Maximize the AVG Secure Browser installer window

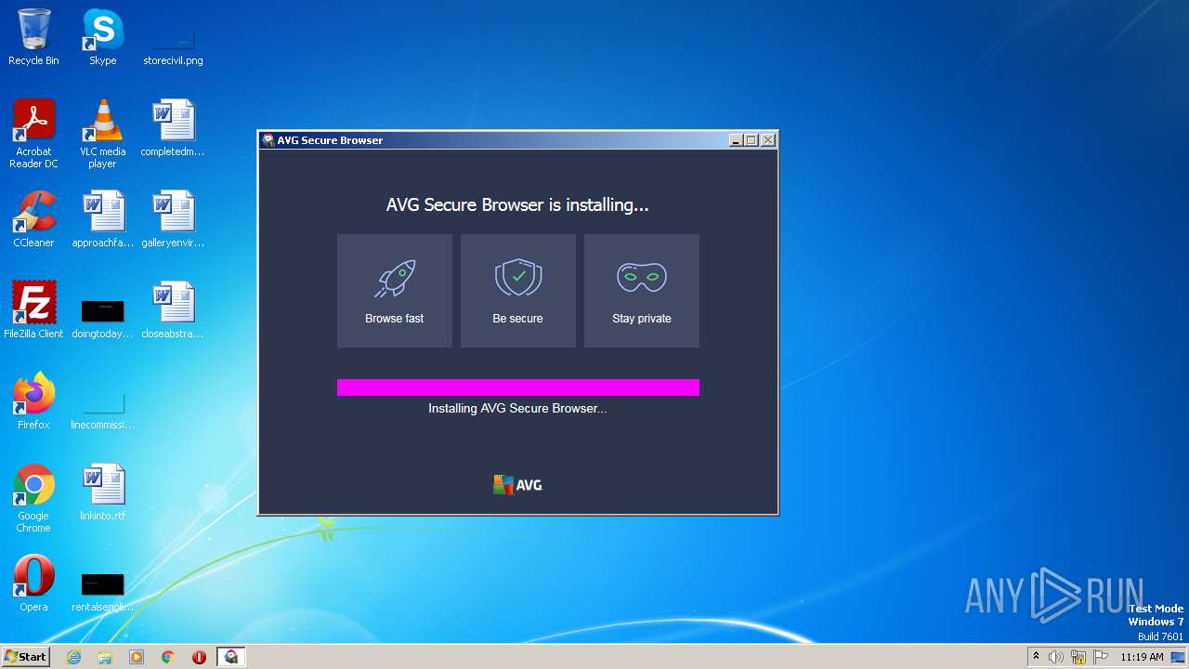(751, 140)
